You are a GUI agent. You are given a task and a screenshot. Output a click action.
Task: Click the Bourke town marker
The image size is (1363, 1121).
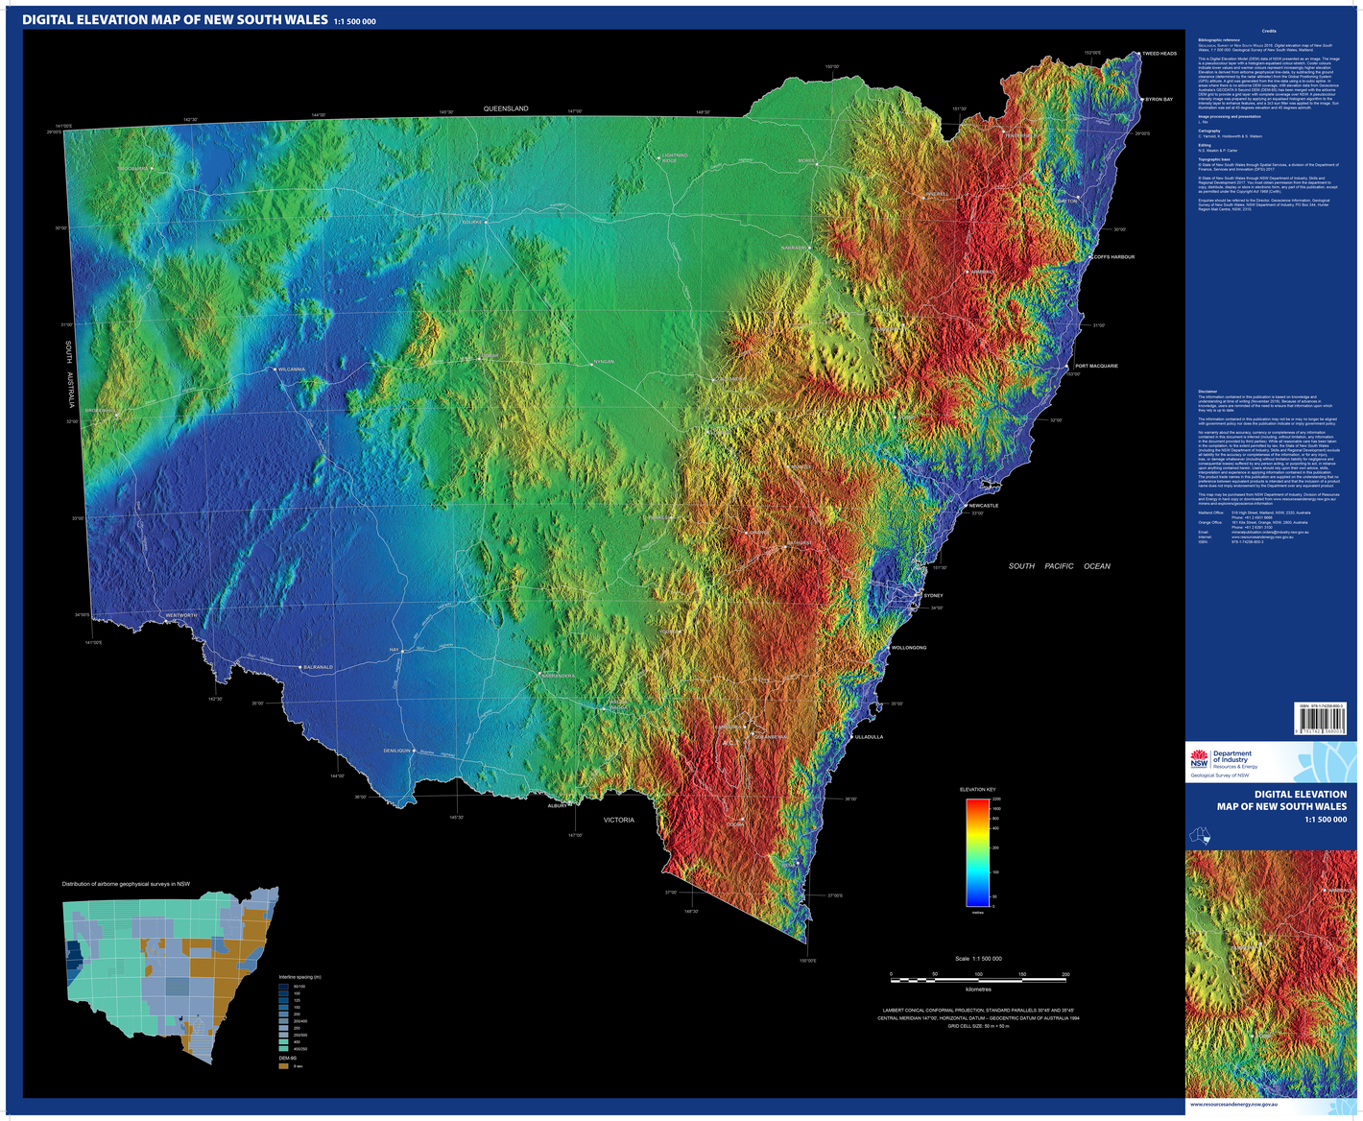point(486,223)
